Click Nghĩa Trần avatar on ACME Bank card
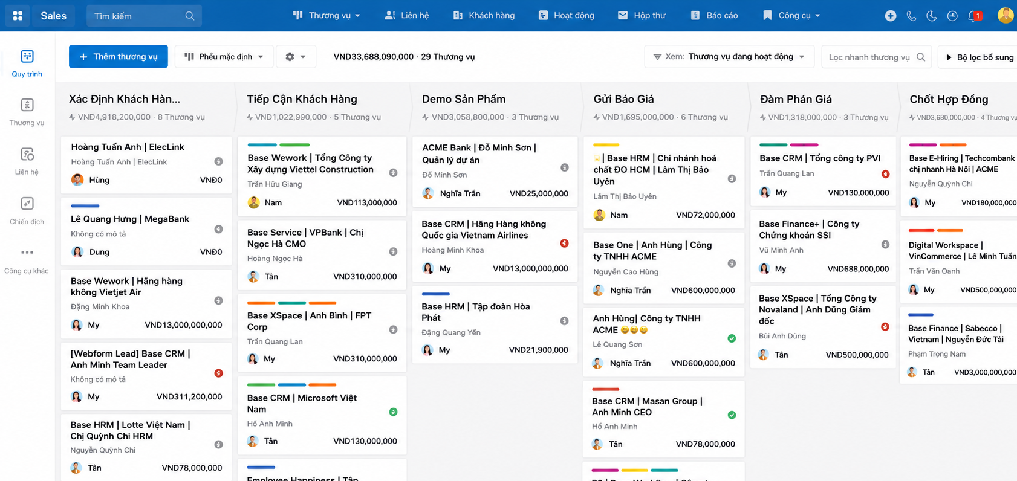 coord(428,193)
